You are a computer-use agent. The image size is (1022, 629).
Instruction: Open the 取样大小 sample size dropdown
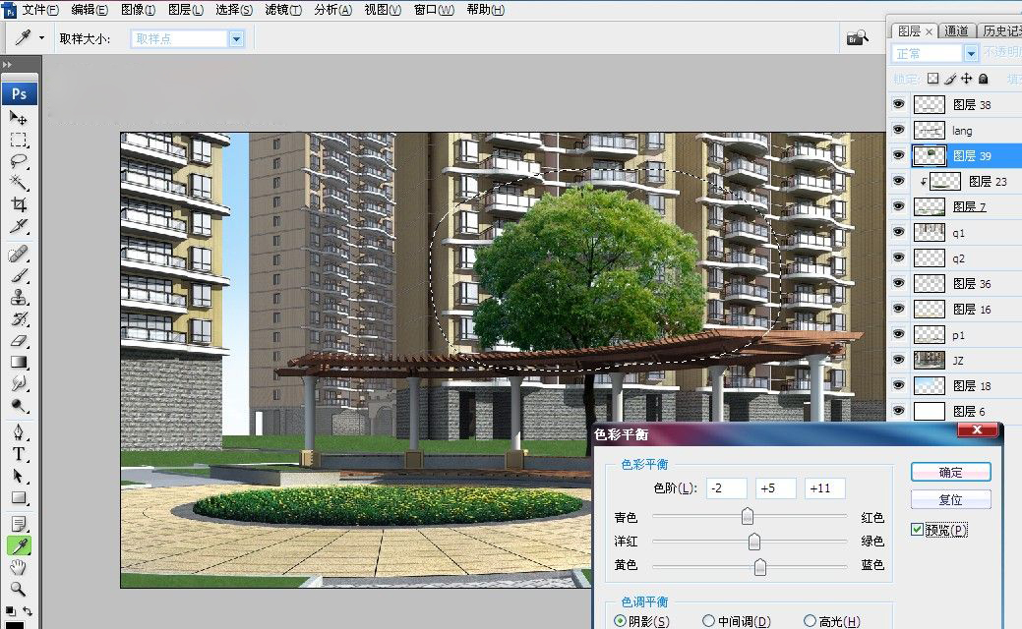pyautogui.click(x=236, y=38)
